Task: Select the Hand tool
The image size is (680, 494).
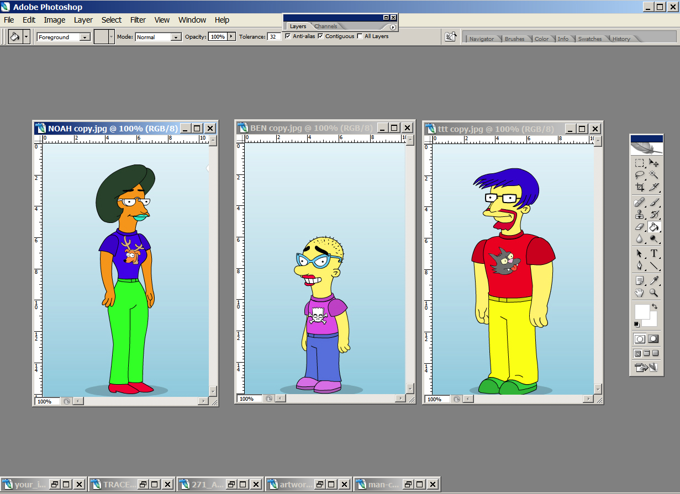Action: [639, 293]
